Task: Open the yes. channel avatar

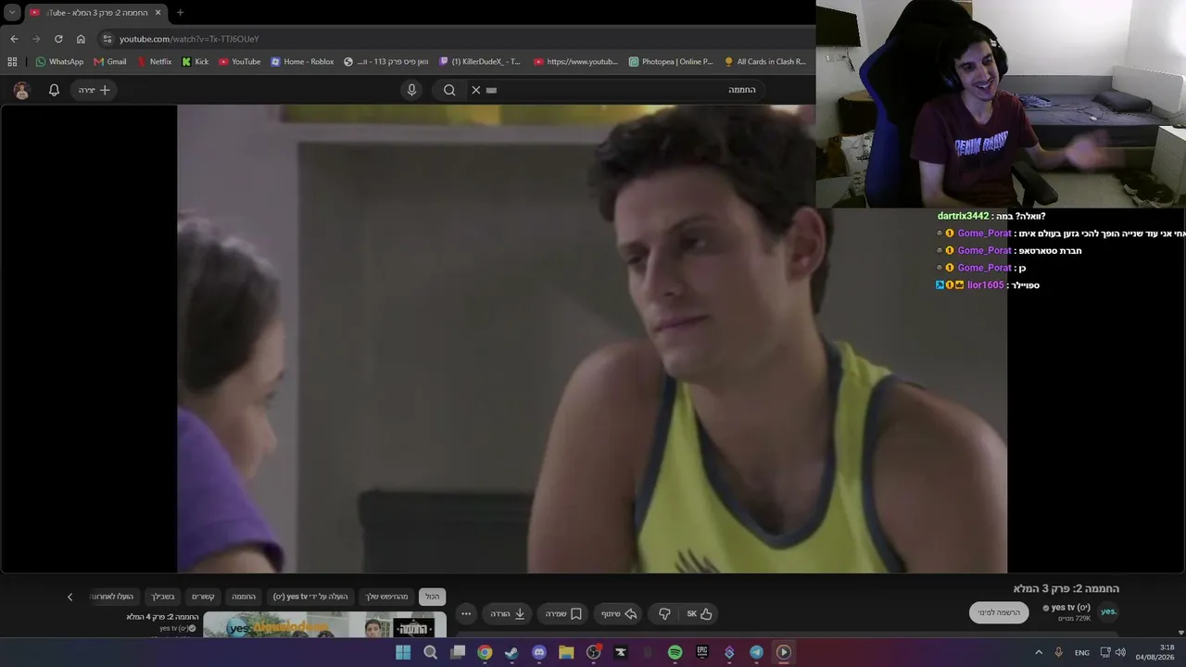Action: (x=1108, y=611)
